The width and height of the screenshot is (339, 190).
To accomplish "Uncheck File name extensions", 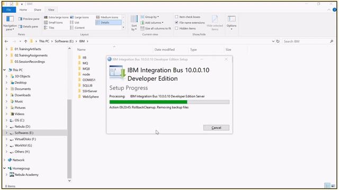I will tap(176, 22).
